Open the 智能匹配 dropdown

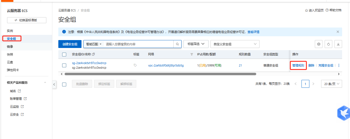coord(94,44)
